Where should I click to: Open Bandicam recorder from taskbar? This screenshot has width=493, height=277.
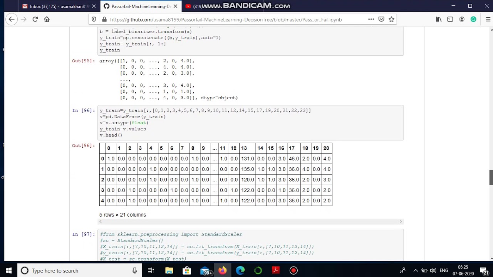[293, 270]
